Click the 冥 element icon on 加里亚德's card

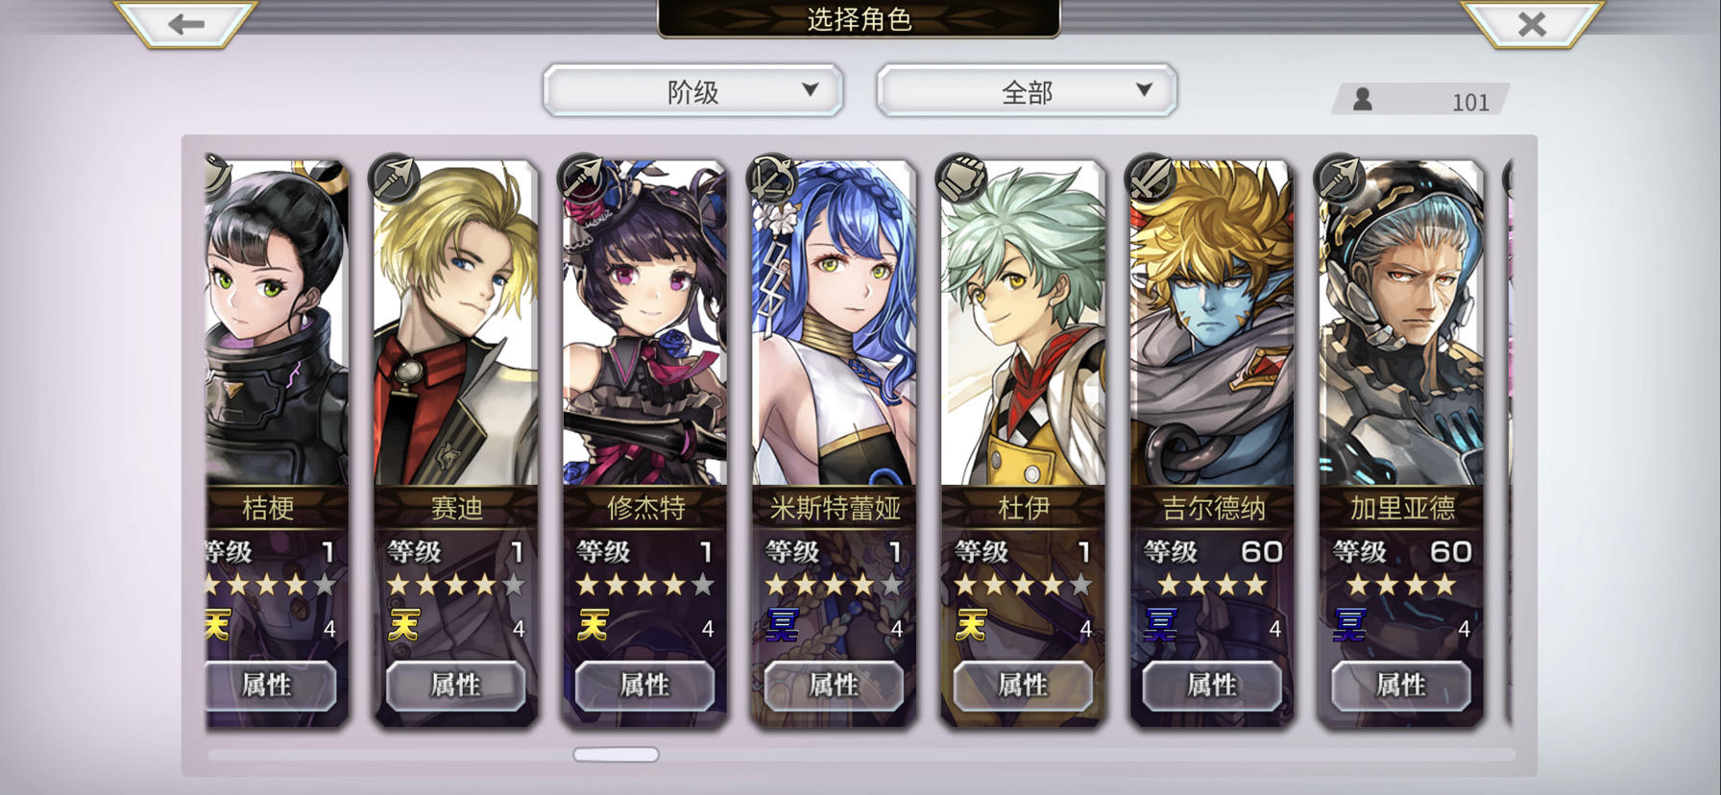tap(1349, 626)
